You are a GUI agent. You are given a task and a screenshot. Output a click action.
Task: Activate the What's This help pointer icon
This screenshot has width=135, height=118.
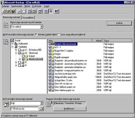pyautogui.click(x=57, y=11)
